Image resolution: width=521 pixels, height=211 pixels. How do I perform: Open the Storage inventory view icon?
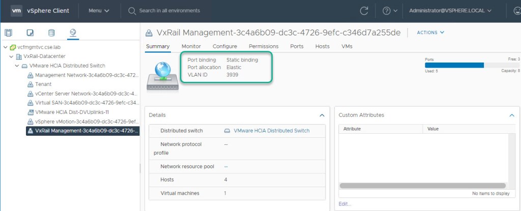[51, 33]
